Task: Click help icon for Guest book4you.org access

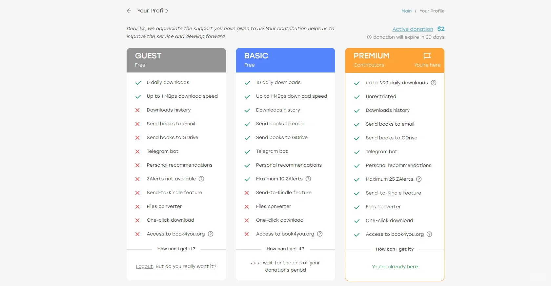Action: [x=211, y=234]
